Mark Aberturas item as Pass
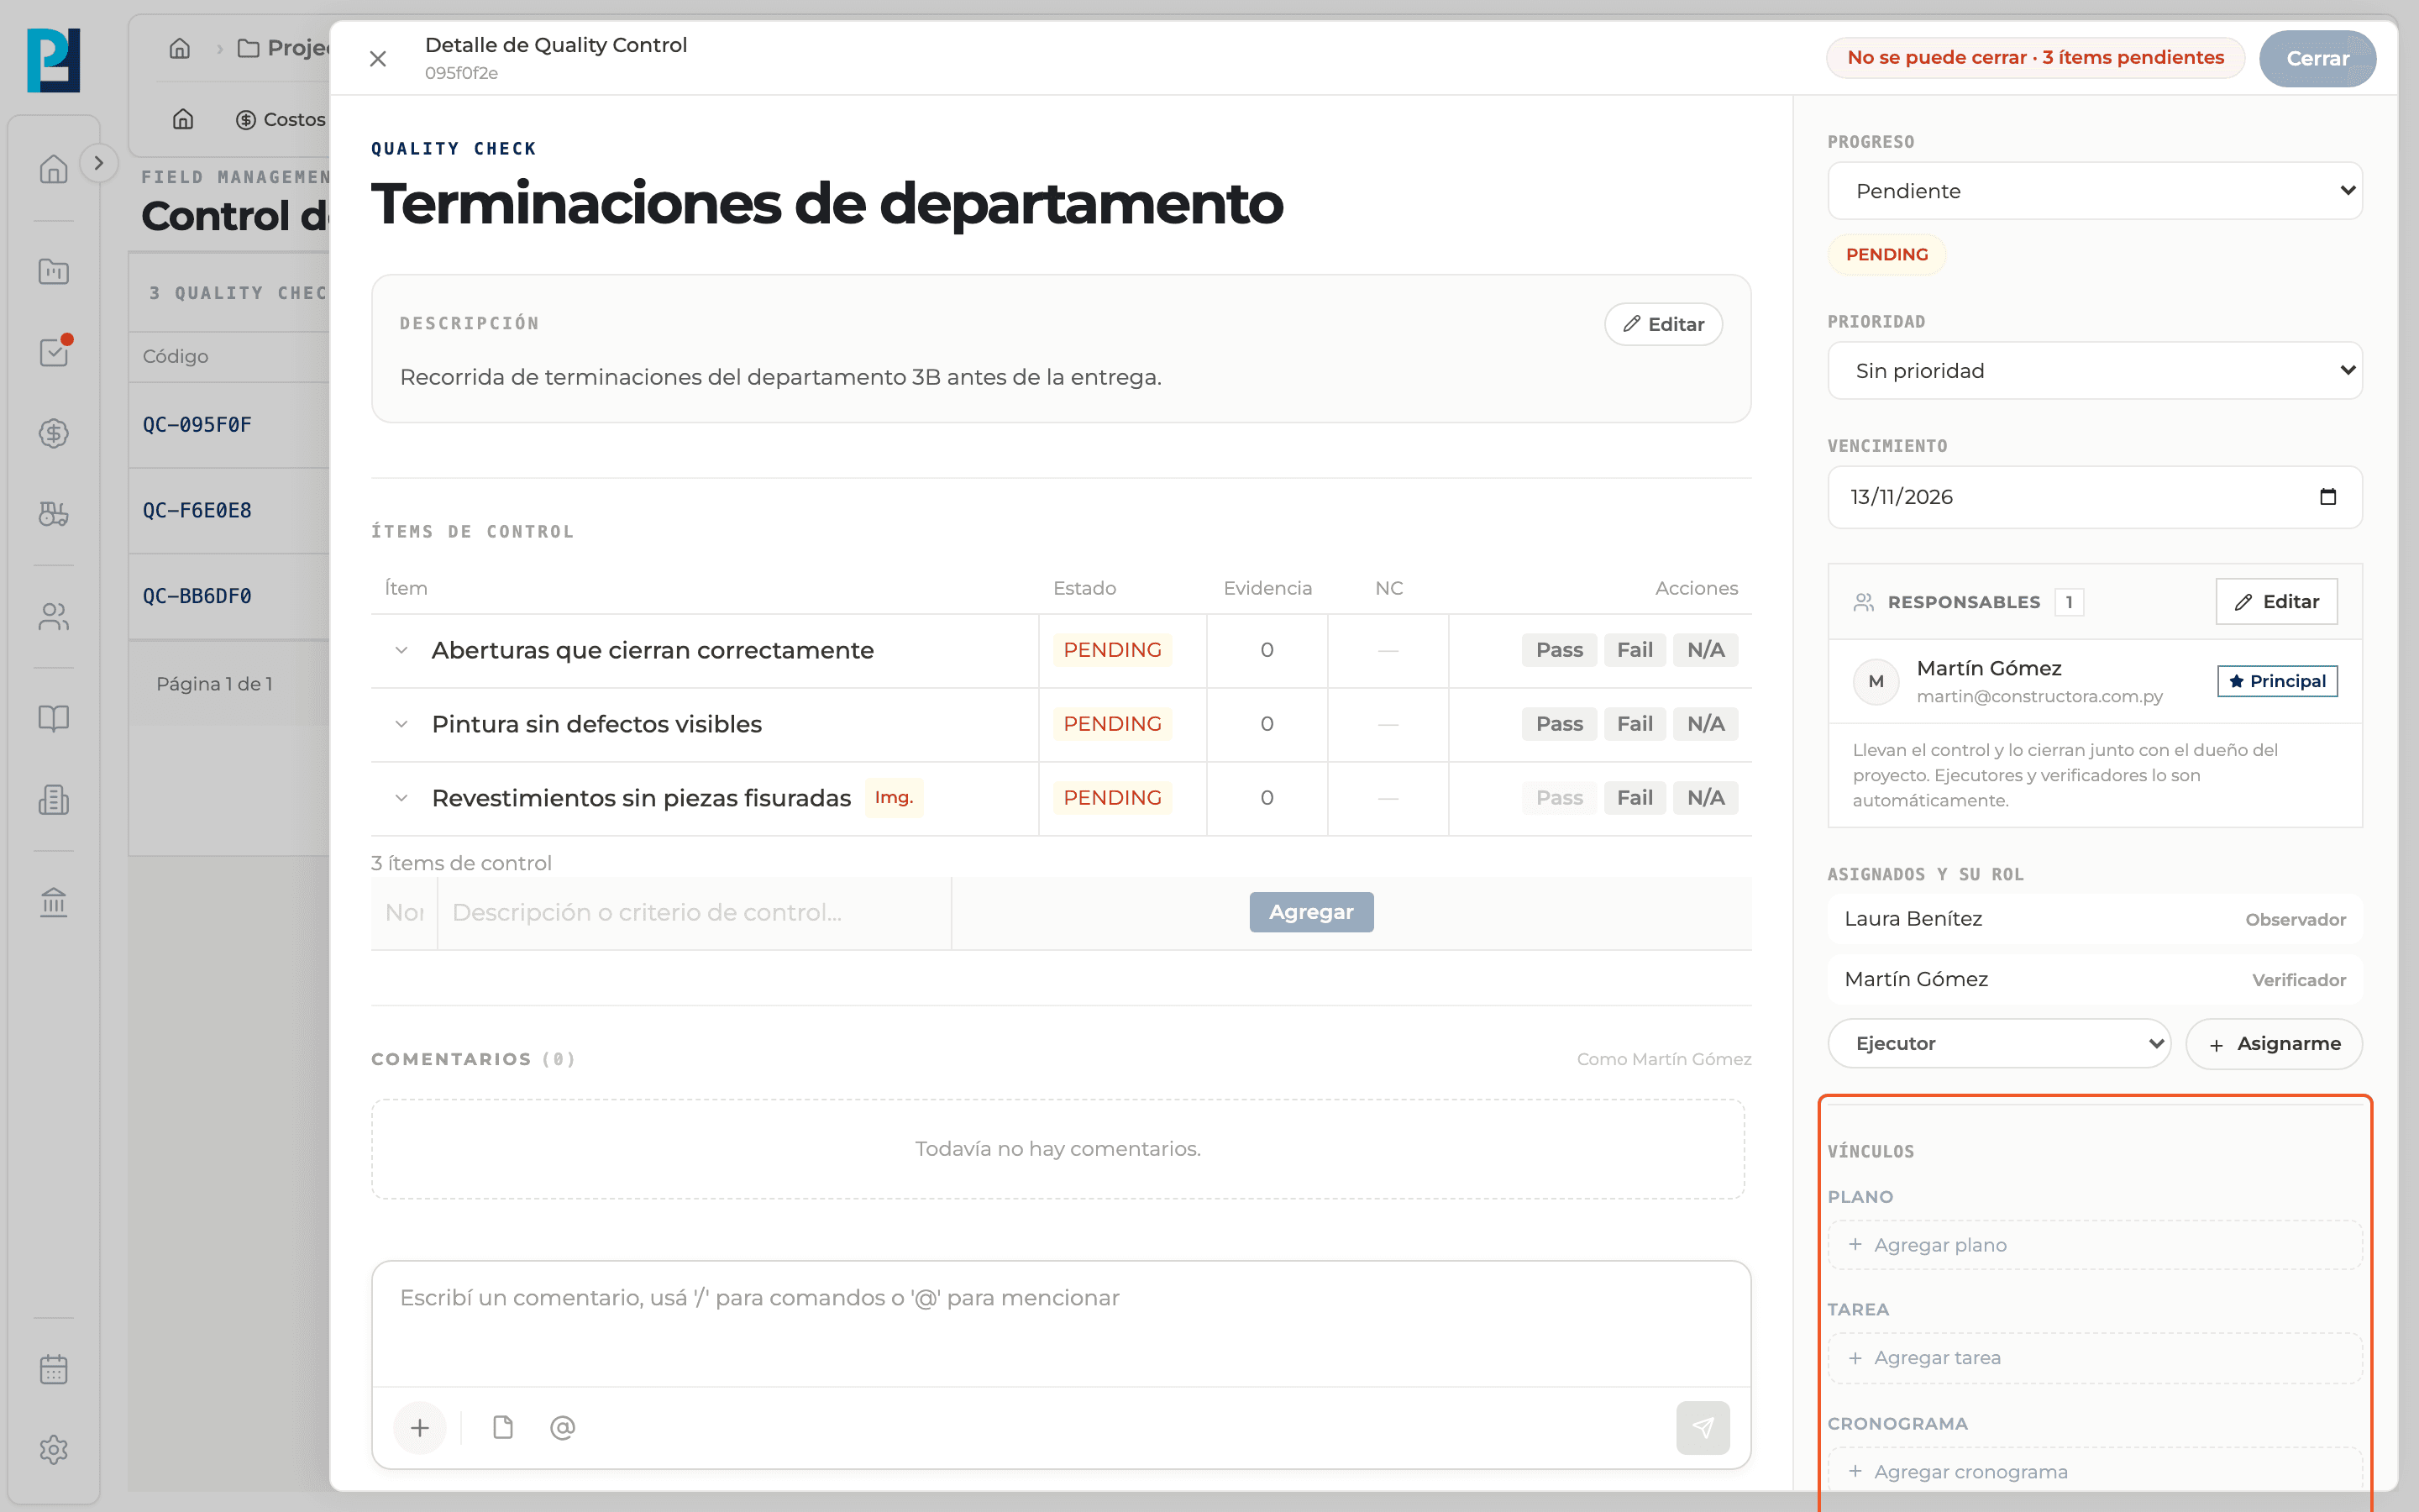The height and width of the screenshot is (1512, 2419). 1560,650
